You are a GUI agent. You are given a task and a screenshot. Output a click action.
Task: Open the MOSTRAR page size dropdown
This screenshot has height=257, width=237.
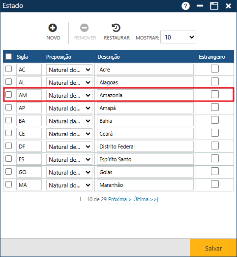[178, 37]
